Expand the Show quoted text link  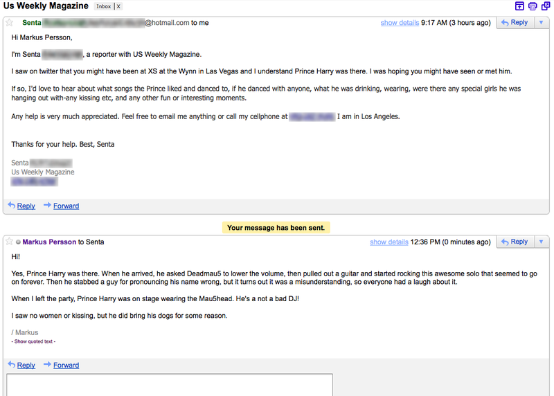(33, 341)
